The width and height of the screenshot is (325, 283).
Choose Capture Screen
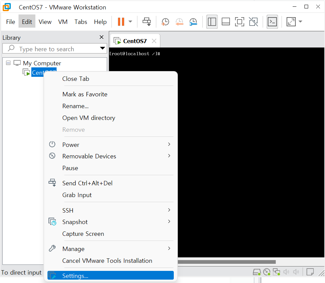pyautogui.click(x=110, y=234)
